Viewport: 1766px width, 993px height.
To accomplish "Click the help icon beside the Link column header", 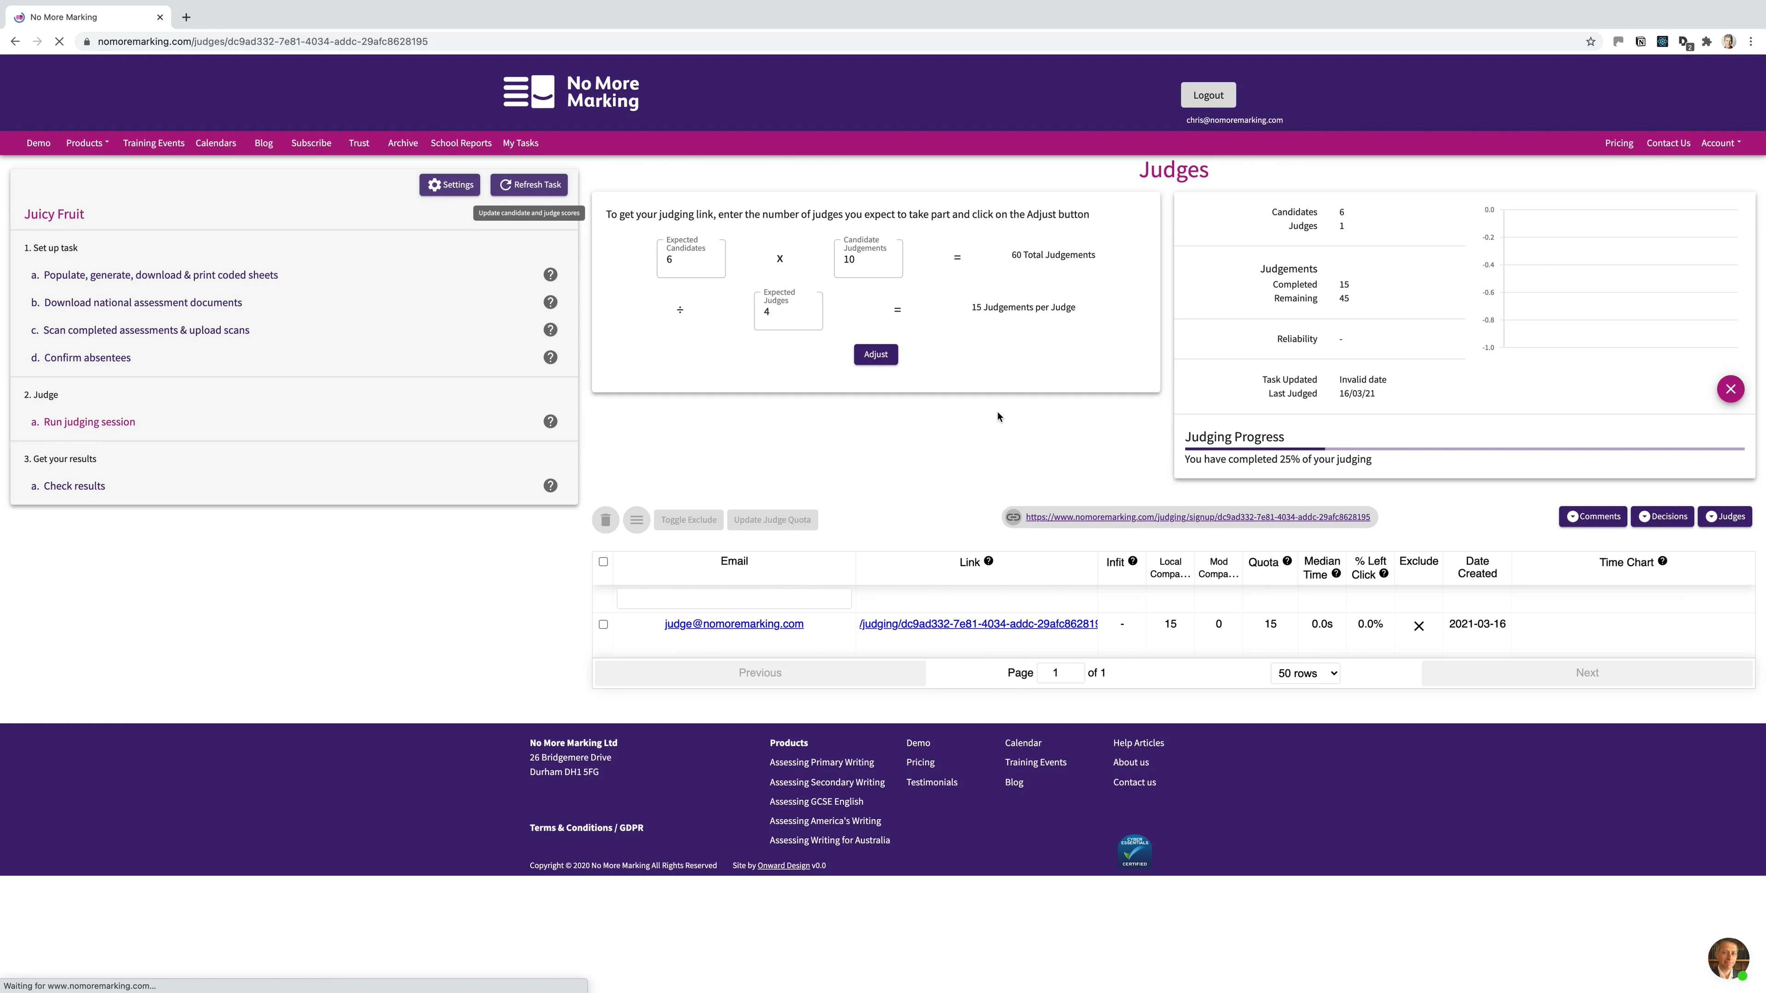I will pos(988,560).
